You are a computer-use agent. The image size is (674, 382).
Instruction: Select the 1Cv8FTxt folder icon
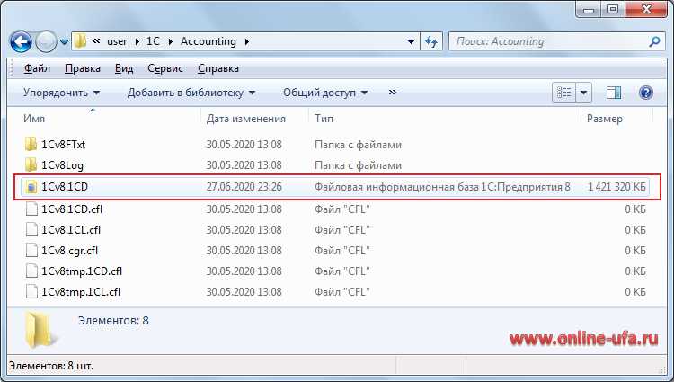pyautogui.click(x=31, y=144)
